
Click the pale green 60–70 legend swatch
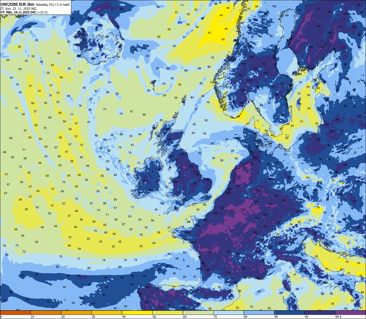pyautogui.click(x=198, y=312)
